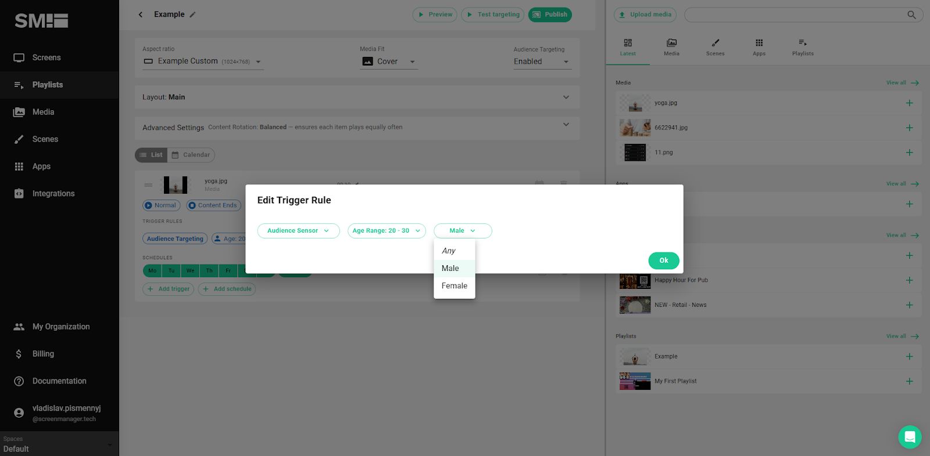This screenshot has height=456, width=930.
Task: Expand the Spaces Default selector
Action: [59, 444]
